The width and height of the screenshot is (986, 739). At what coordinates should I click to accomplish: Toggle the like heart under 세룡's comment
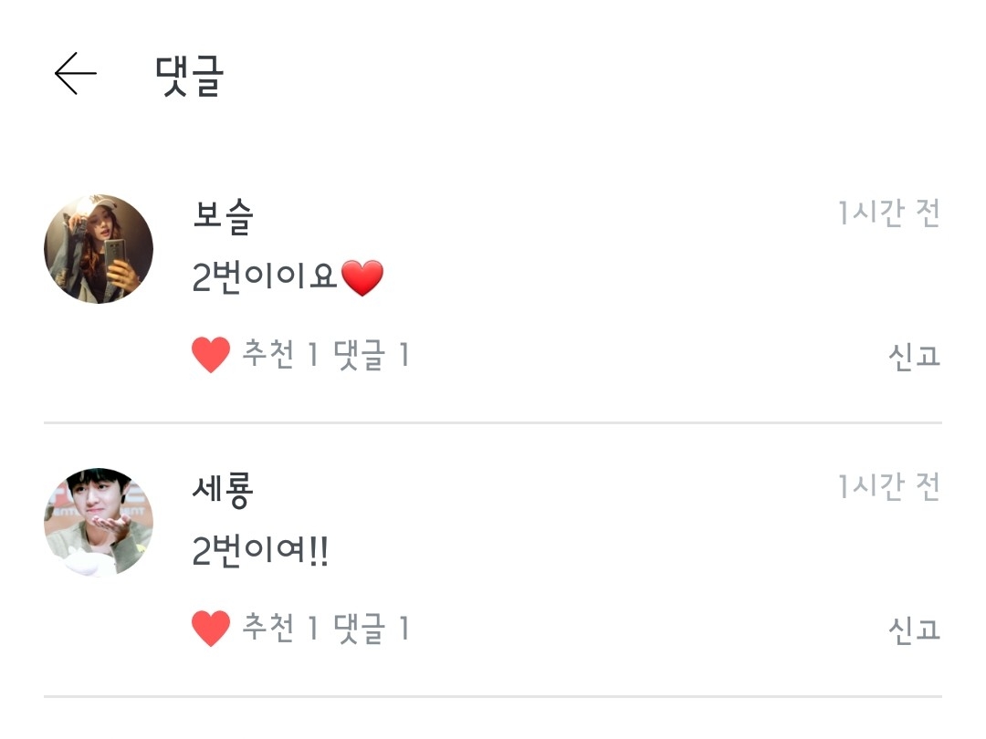(x=211, y=629)
